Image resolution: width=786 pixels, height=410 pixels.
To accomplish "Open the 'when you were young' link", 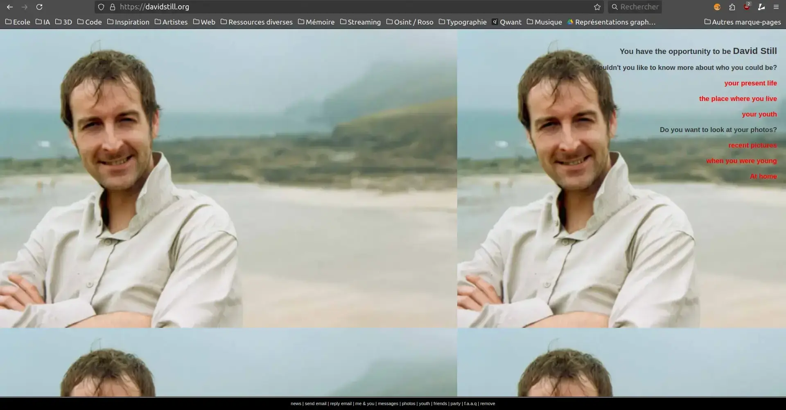I will pos(741,161).
